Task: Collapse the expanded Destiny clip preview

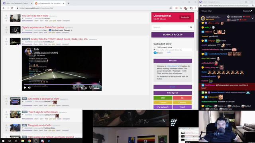Action: click(23, 42)
